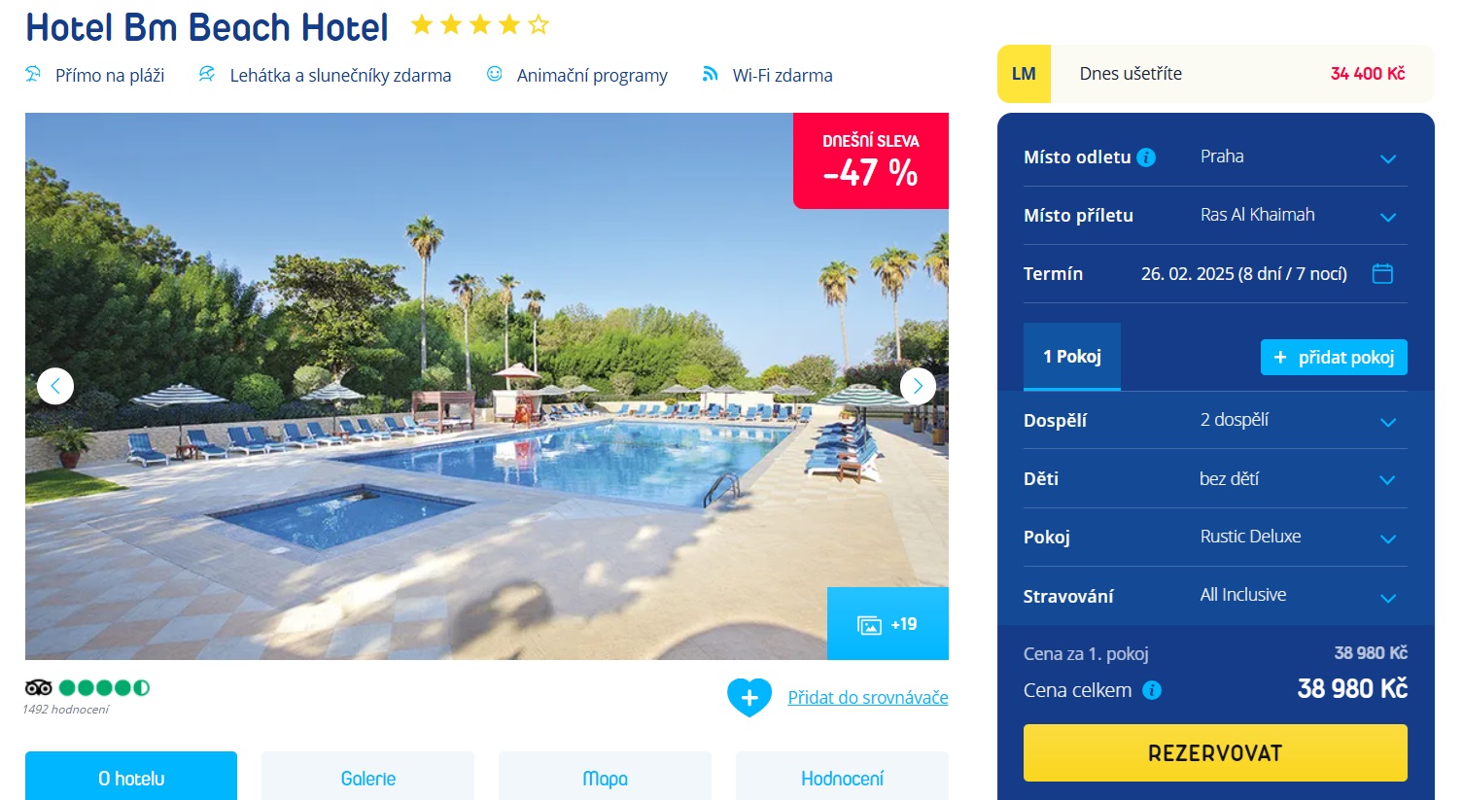Expand the Dospělí 2 dospělí dropdown

(x=1215, y=420)
